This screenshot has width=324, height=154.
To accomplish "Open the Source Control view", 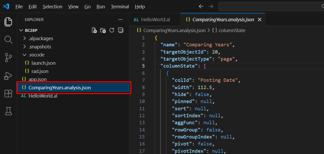I will pos(8,58).
